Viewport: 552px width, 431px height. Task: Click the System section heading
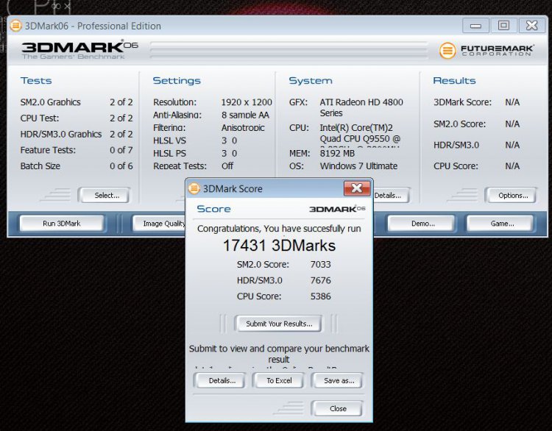pyautogui.click(x=310, y=81)
